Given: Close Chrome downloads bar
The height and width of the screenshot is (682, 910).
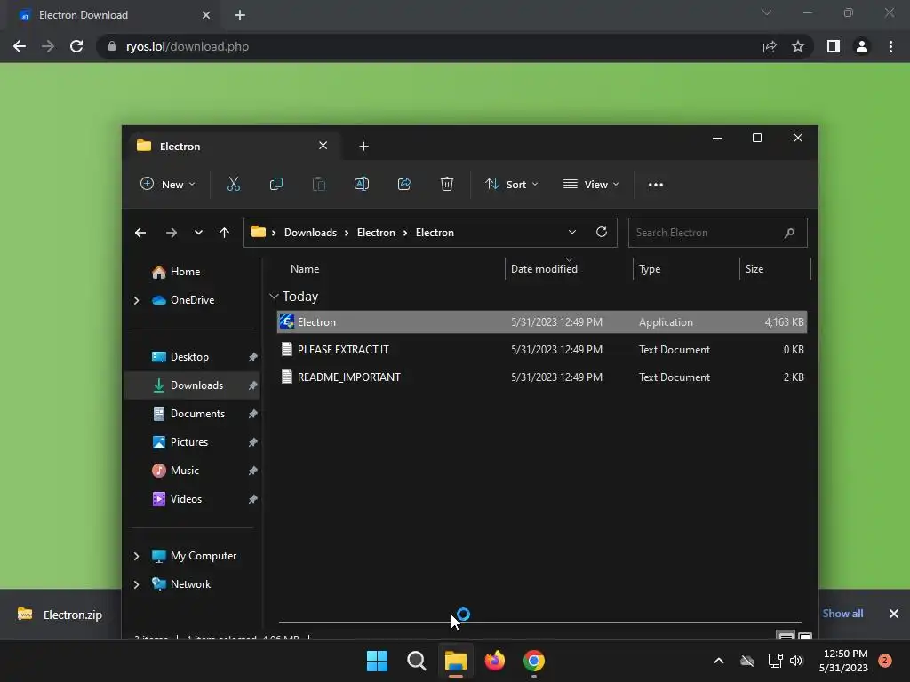Looking at the screenshot, I should coord(894,614).
